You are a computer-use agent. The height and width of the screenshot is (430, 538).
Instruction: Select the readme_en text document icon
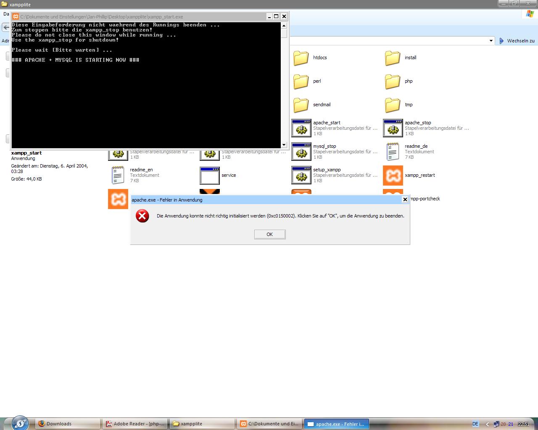tap(118, 175)
